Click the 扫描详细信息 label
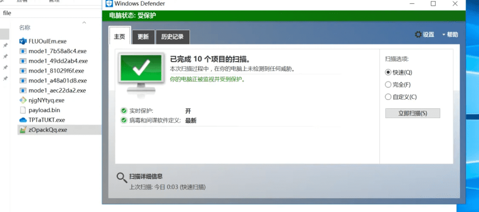This screenshot has width=479, height=212. [146, 177]
